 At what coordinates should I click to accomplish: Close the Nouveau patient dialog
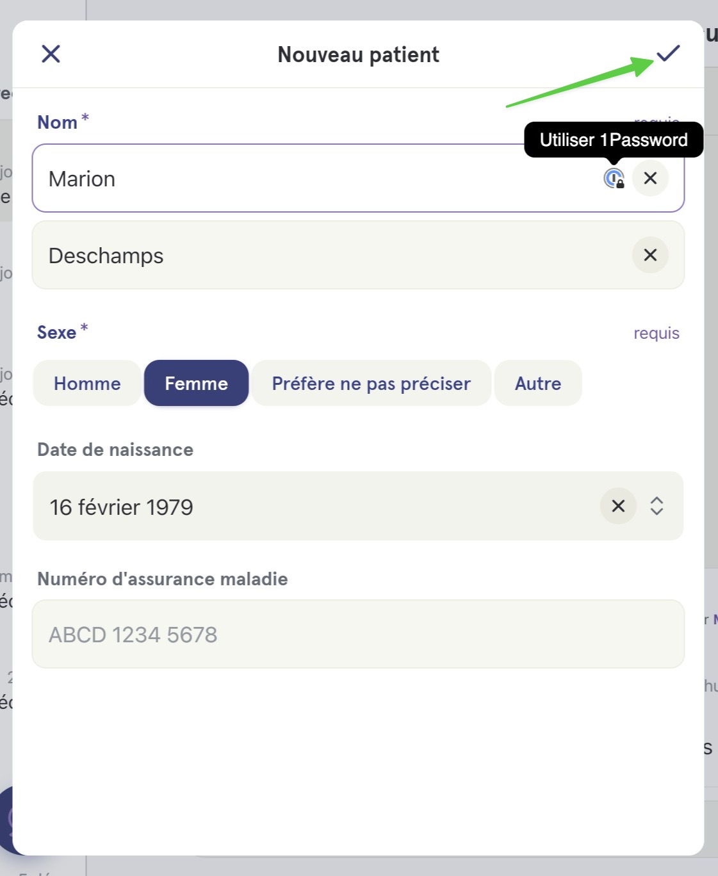tap(51, 54)
